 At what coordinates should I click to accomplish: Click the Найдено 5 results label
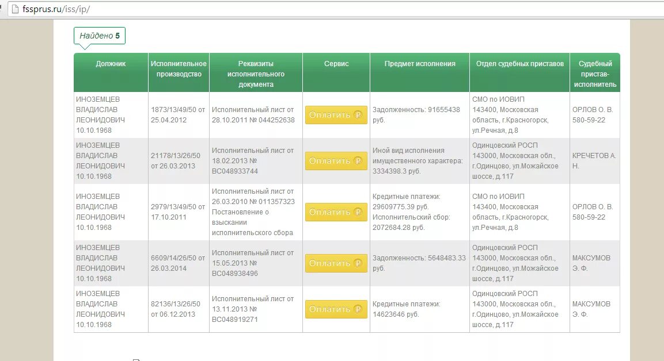click(x=99, y=35)
